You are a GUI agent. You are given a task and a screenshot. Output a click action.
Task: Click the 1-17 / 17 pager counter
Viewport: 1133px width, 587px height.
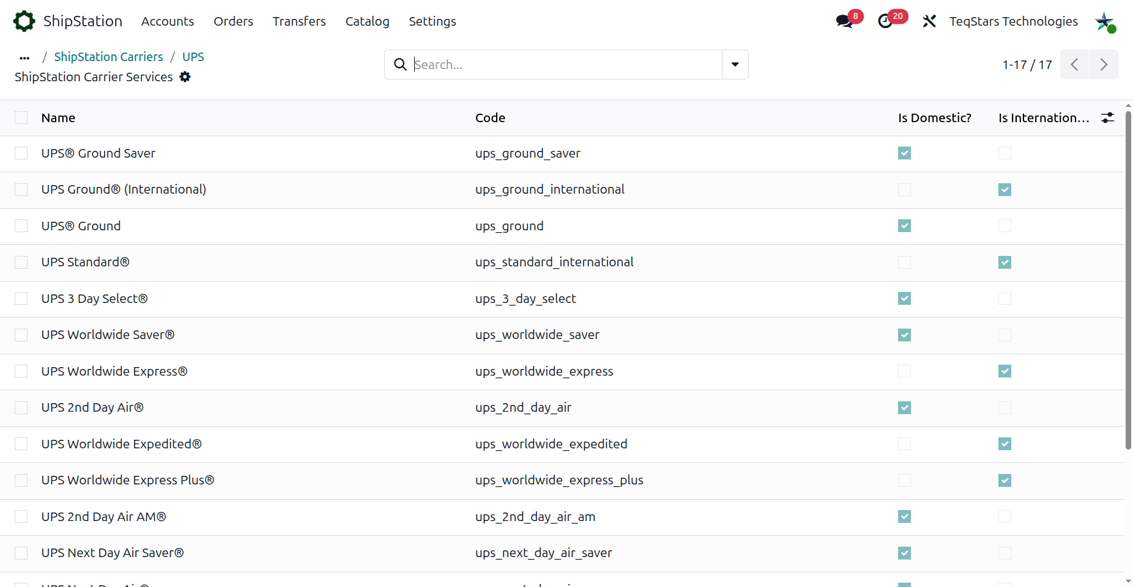(1027, 65)
